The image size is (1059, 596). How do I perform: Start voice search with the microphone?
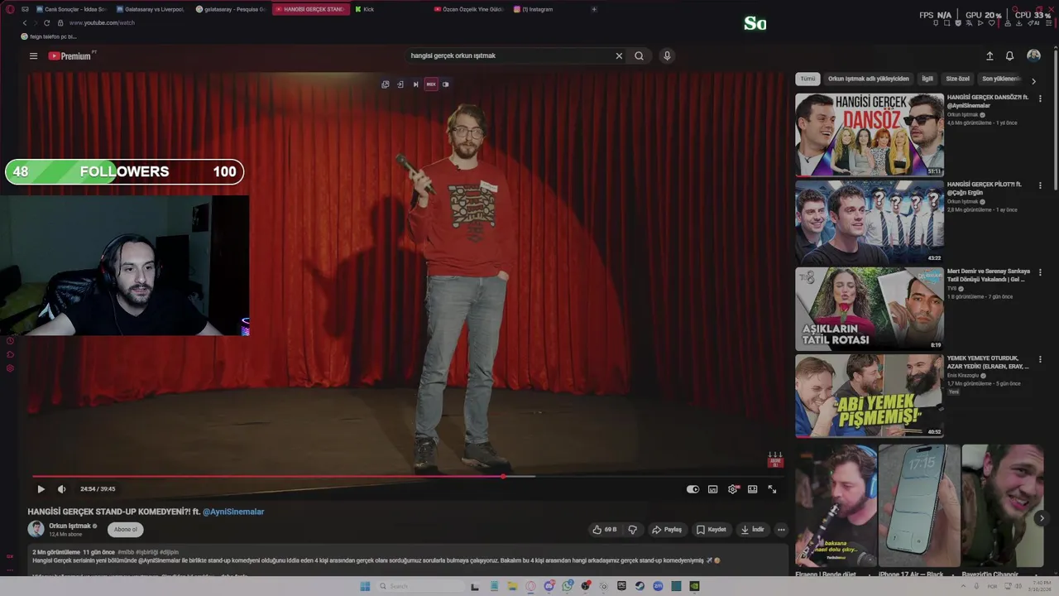tap(667, 55)
